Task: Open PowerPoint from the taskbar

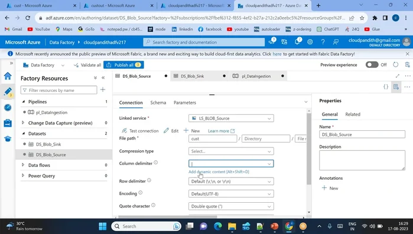Action: tap(275, 226)
